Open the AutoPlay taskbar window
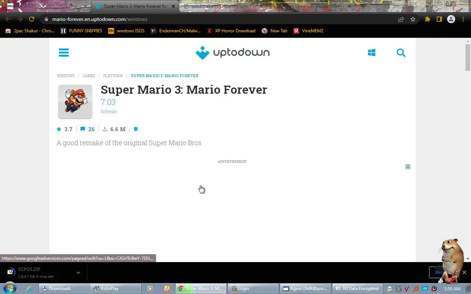Viewport: 471px width, 294px height. (x=116, y=288)
